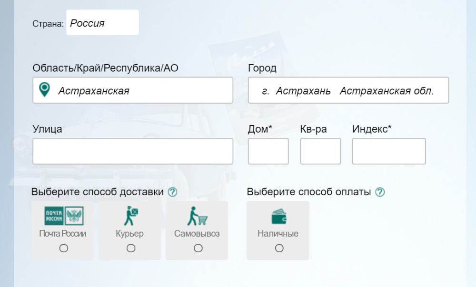
Task: Click the Улица street input field
Action: tap(133, 151)
